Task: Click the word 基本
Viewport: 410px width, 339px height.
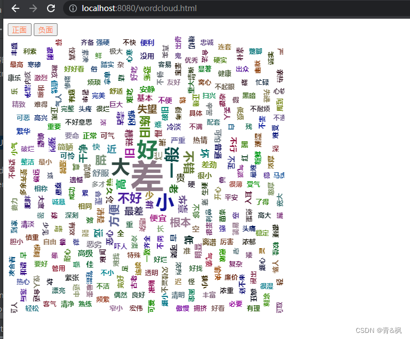Action: pyautogui.click(x=144, y=97)
